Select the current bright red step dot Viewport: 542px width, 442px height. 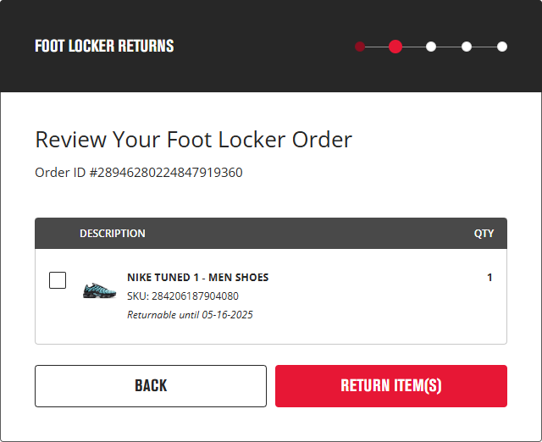(x=395, y=47)
